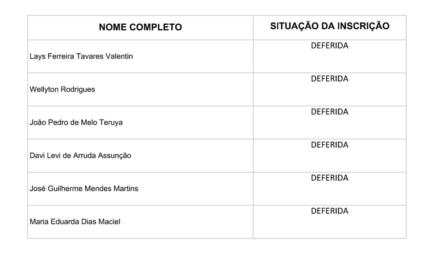Click the name Davi Levi de Arruda Assunção
The image size is (438, 255).
point(80,155)
